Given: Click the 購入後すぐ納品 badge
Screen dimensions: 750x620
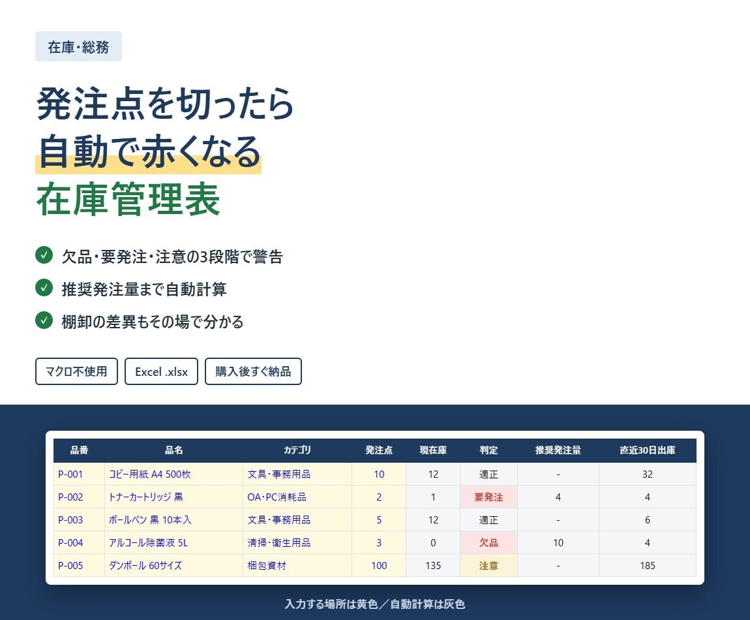Looking at the screenshot, I should click(253, 371).
